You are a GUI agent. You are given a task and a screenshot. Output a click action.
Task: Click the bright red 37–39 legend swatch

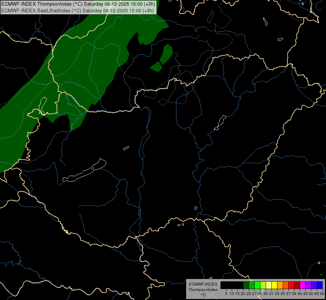[291, 285]
